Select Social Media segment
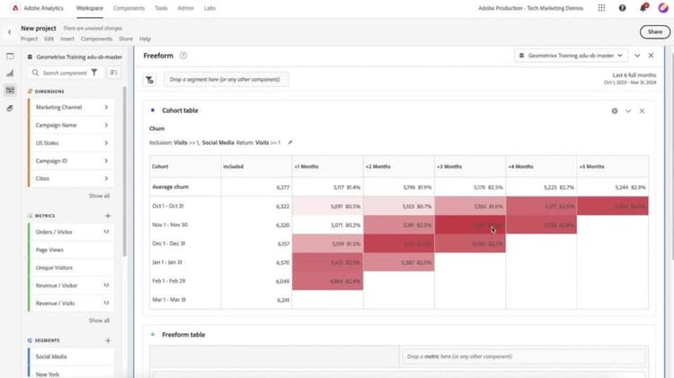Viewport: 674px width, 378px height. [71, 356]
